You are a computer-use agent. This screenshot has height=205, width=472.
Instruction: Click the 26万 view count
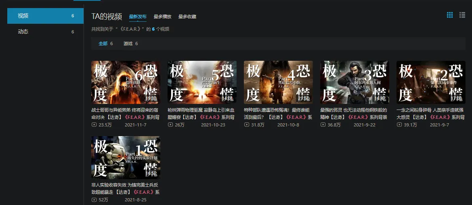point(180,125)
